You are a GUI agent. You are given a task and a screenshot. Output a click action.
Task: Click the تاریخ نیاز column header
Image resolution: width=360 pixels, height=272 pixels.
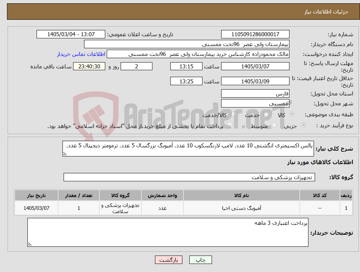pos(36,195)
